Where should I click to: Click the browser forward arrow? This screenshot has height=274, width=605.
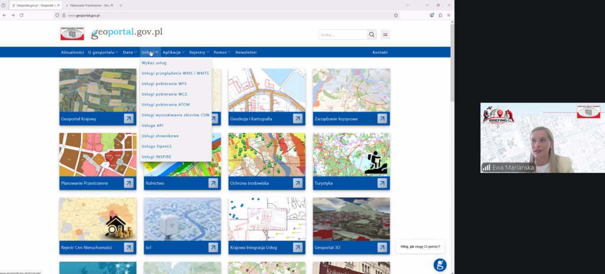click(x=13, y=15)
